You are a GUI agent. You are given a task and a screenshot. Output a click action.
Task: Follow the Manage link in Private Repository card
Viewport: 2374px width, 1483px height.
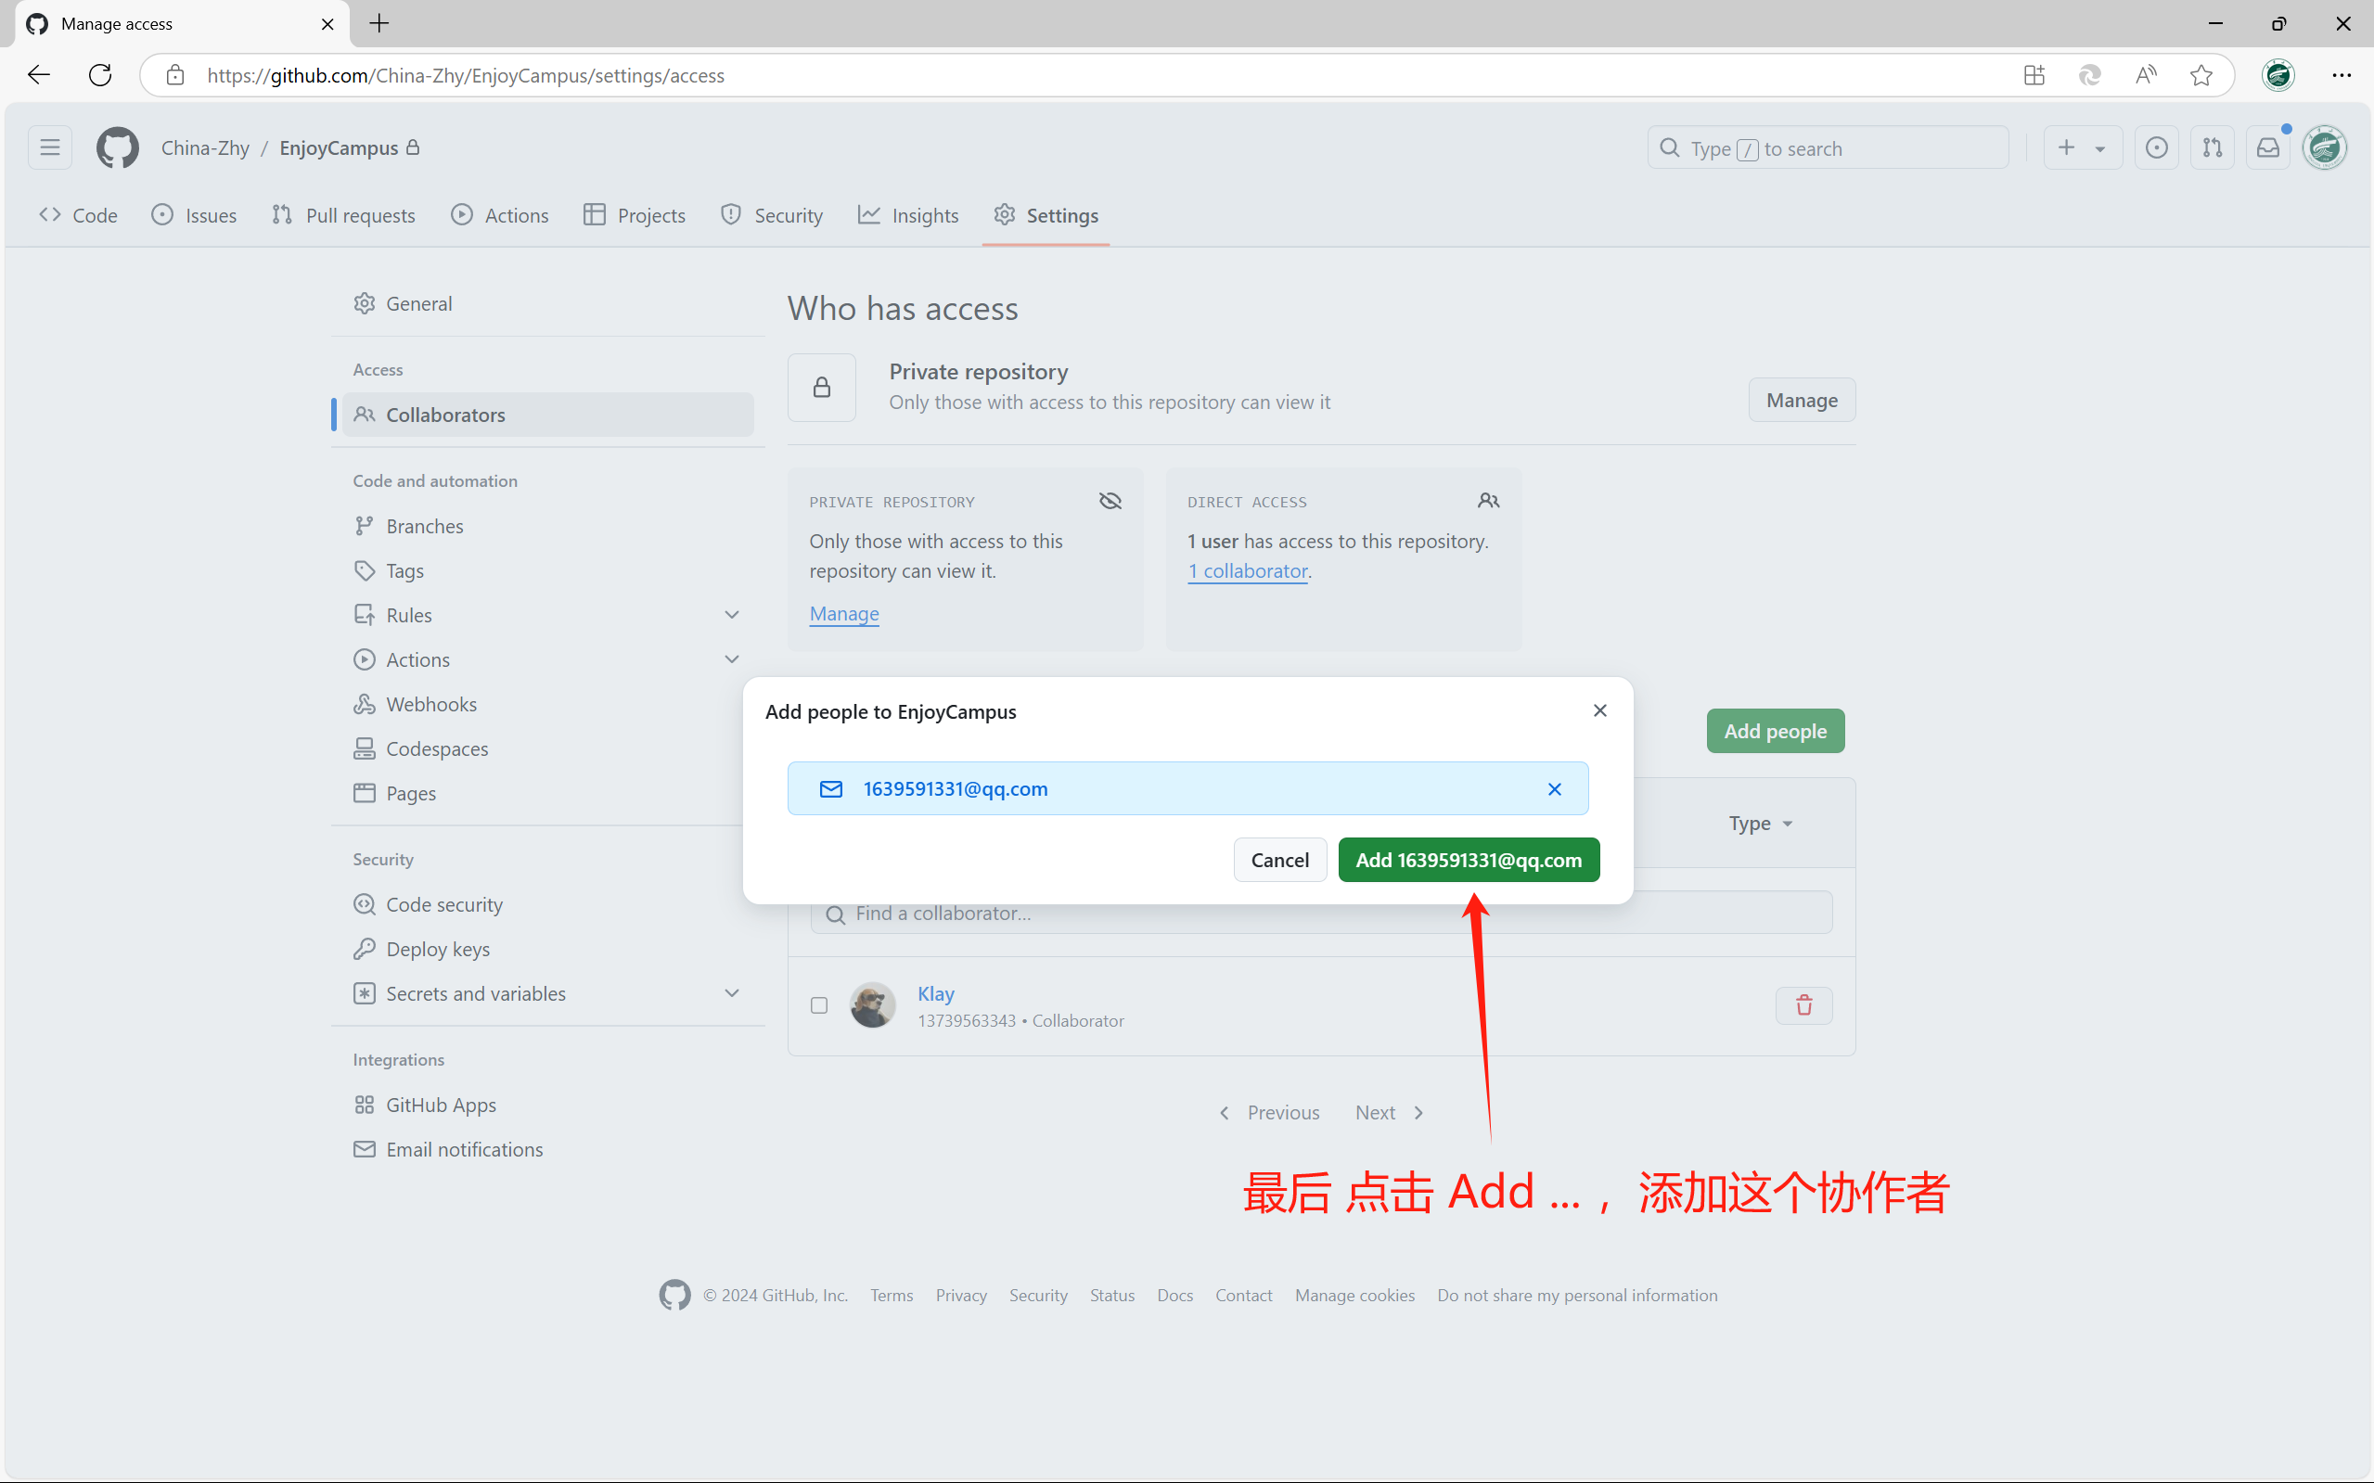(x=843, y=614)
